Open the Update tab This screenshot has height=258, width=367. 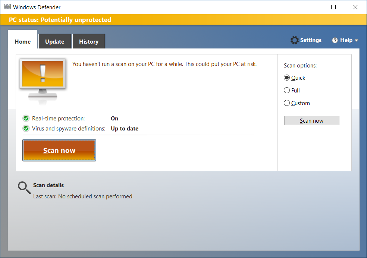[55, 41]
